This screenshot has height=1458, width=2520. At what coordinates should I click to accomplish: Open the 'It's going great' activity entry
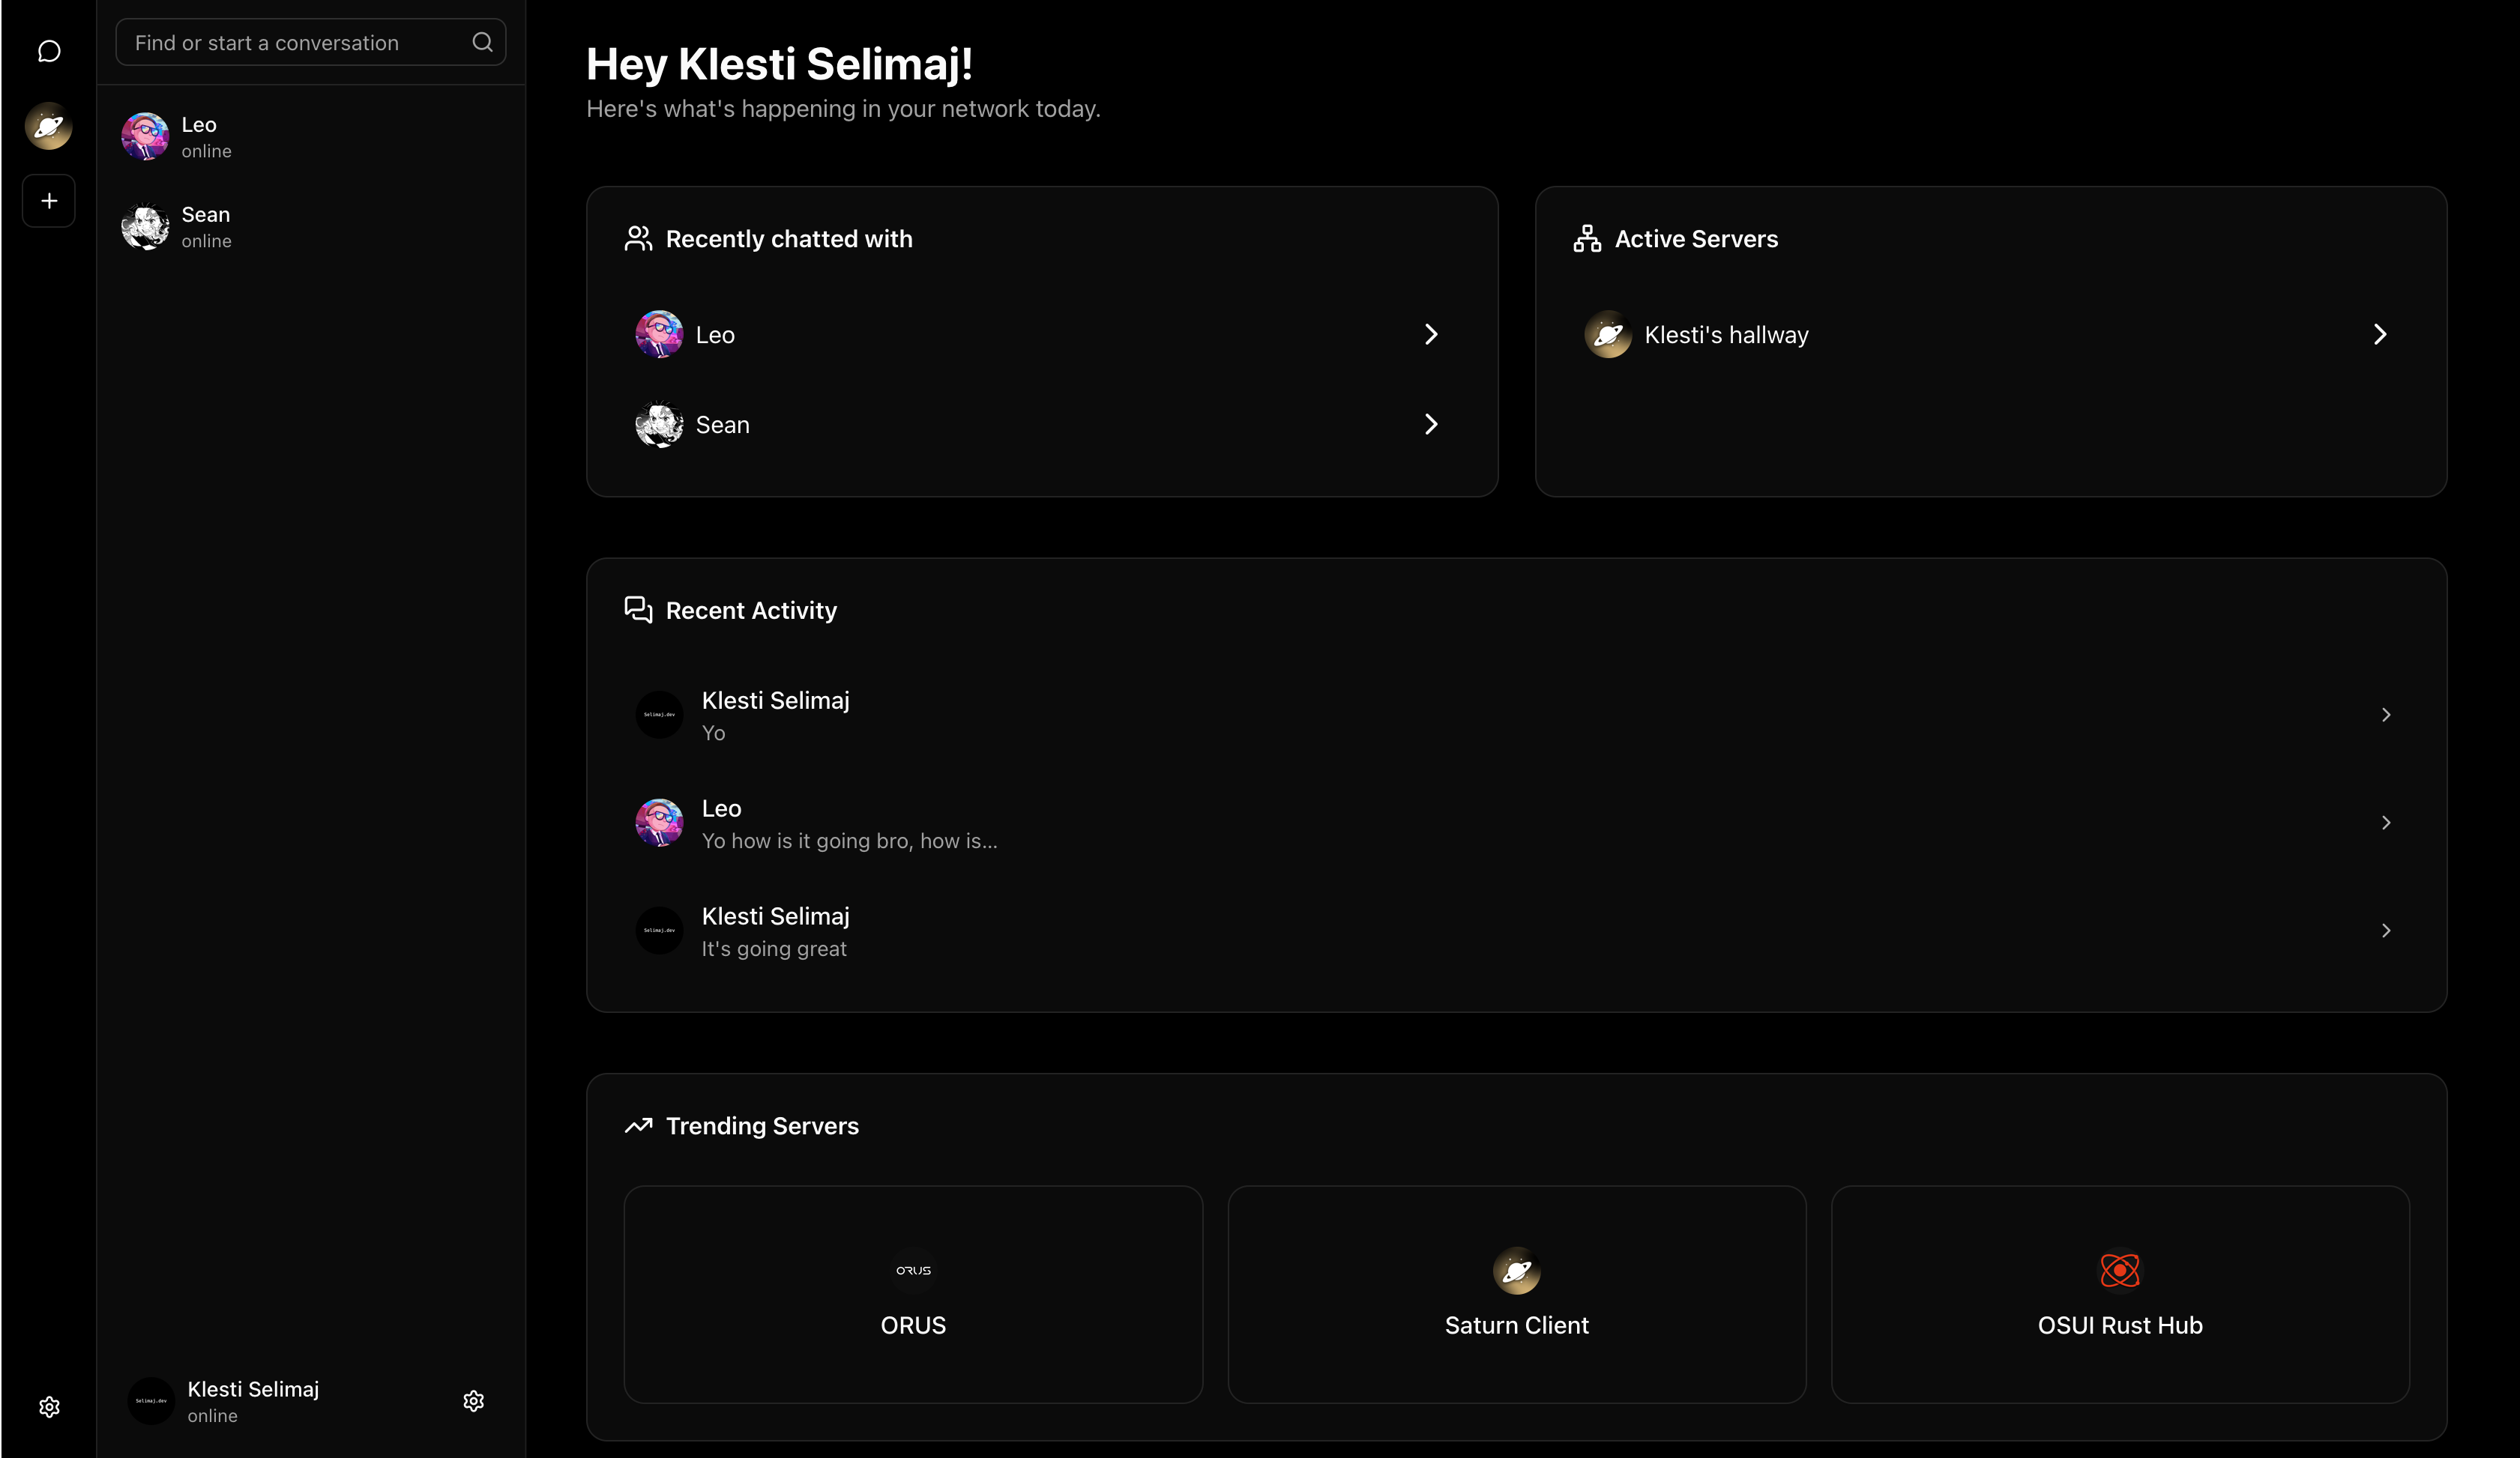pyautogui.click(x=775, y=931)
